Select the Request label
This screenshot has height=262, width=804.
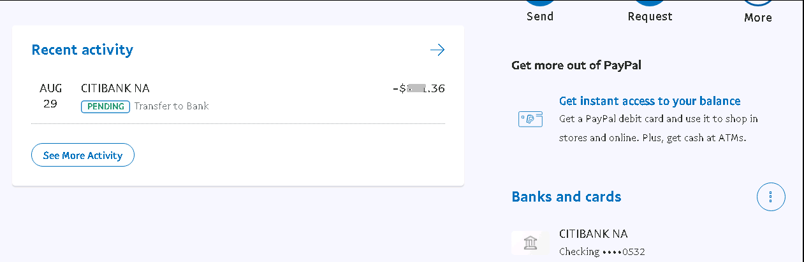point(650,17)
